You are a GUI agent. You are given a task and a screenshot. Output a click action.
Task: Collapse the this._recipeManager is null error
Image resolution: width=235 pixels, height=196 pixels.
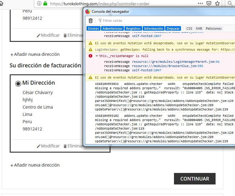point(97,56)
